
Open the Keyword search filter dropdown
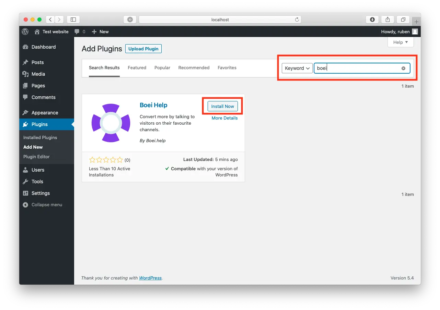pos(297,68)
